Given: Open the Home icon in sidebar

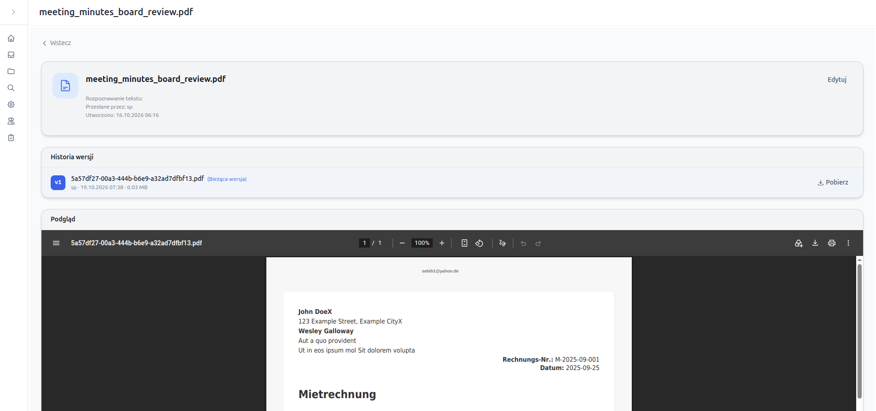Looking at the screenshot, I should [11, 38].
